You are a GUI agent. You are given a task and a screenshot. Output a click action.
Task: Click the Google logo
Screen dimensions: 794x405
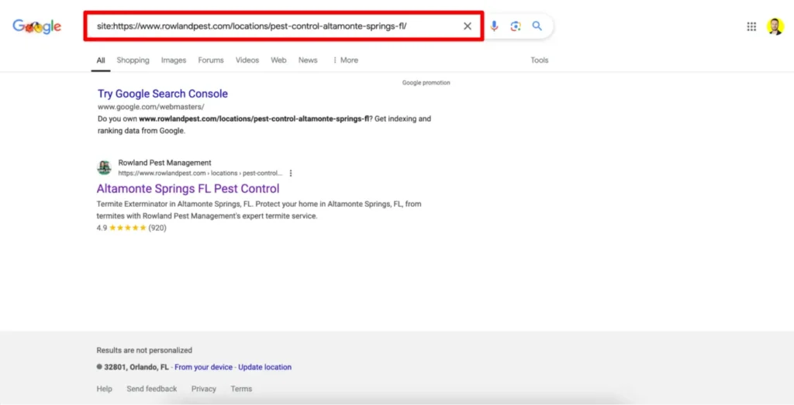coord(36,26)
